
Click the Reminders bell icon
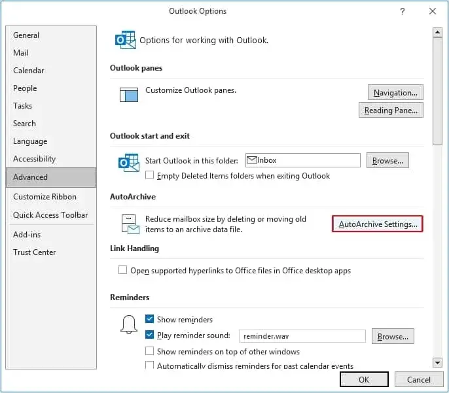point(129,324)
